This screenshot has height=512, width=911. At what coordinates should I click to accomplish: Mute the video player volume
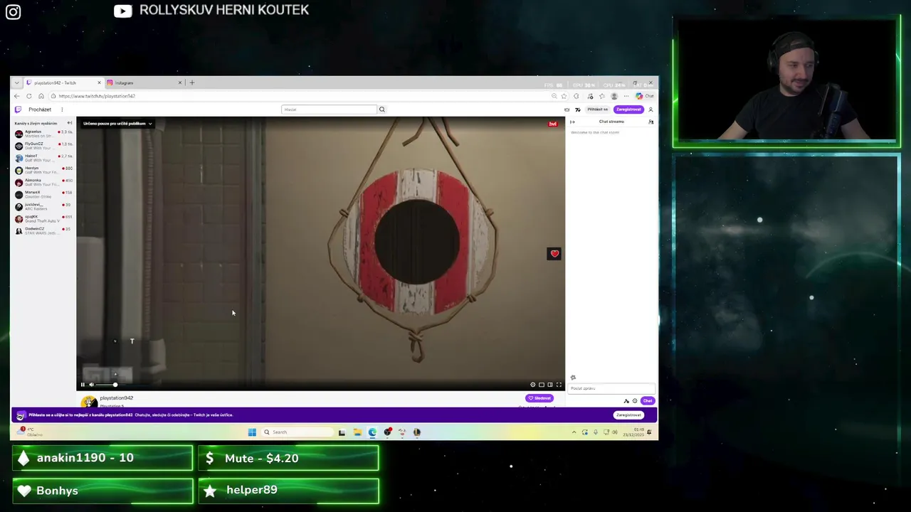point(91,385)
